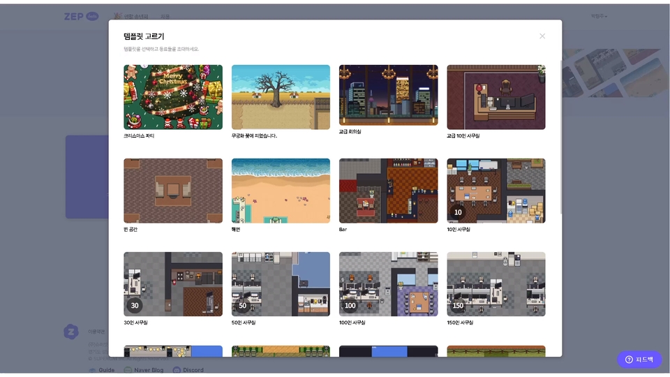Open the 연말 송년회 menu item
The height and width of the screenshot is (377, 670).
click(x=131, y=16)
